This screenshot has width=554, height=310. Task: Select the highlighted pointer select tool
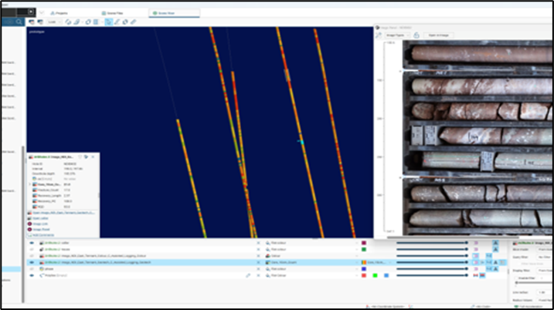108,22
